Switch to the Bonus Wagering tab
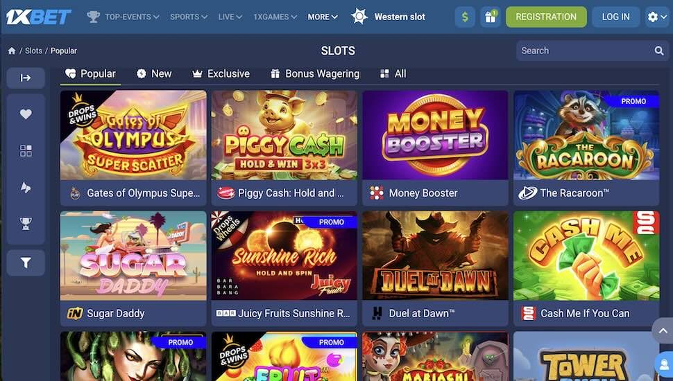This screenshot has width=673, height=381. 315,73
